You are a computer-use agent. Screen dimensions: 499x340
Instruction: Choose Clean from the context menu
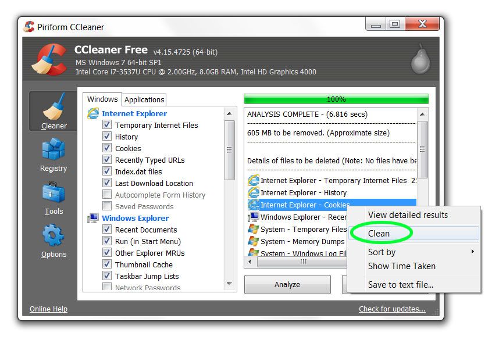pyautogui.click(x=380, y=233)
